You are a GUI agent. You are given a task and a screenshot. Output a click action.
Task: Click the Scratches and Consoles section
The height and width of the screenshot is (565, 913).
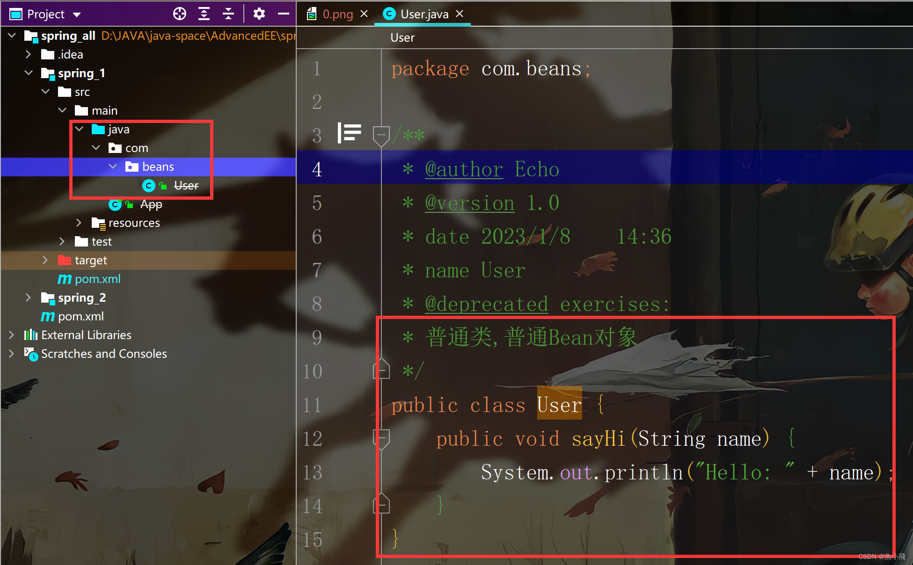coord(102,354)
